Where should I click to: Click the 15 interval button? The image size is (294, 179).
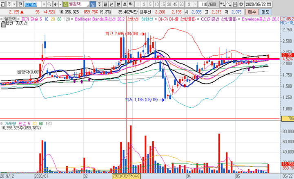[x=163, y=4]
